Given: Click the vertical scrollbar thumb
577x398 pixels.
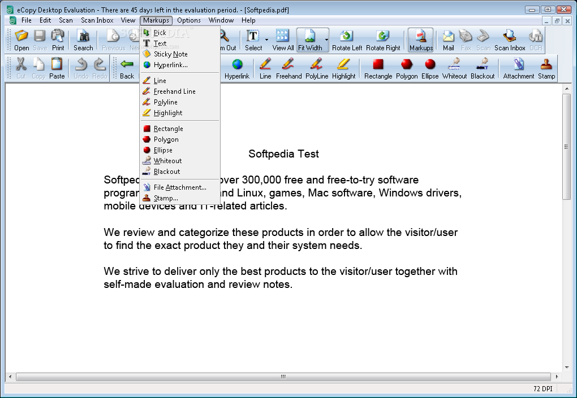Looking at the screenshot, I should (566, 147).
